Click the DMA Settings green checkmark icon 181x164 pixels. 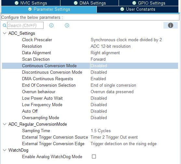(76, 3)
